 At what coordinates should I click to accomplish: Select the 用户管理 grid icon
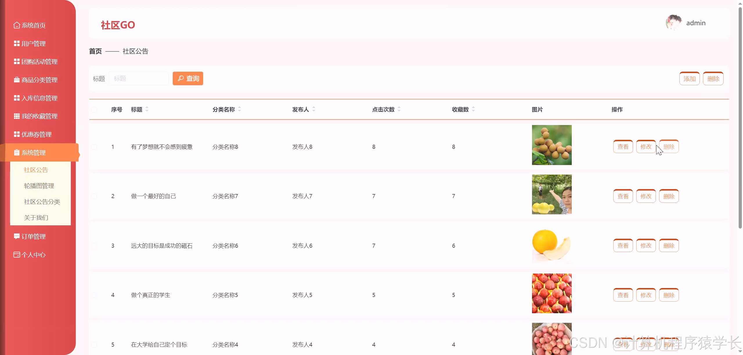(17, 44)
